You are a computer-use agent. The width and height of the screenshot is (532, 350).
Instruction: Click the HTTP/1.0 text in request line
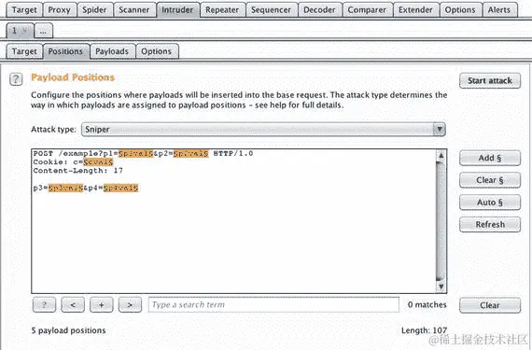click(x=233, y=154)
